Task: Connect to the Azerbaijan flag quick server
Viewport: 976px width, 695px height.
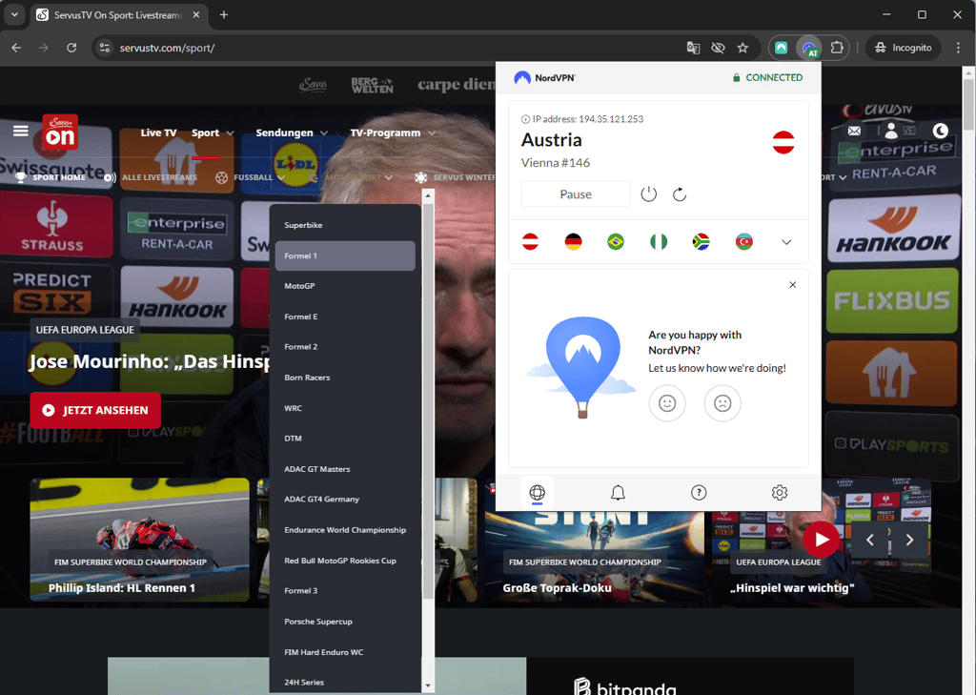Action: pyautogui.click(x=743, y=241)
